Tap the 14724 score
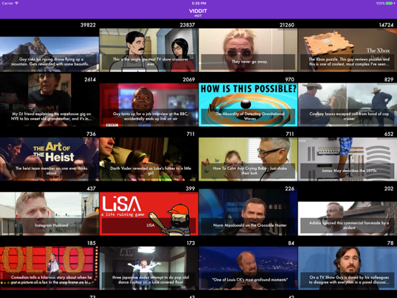The image size is (397, 298). coord(386,24)
